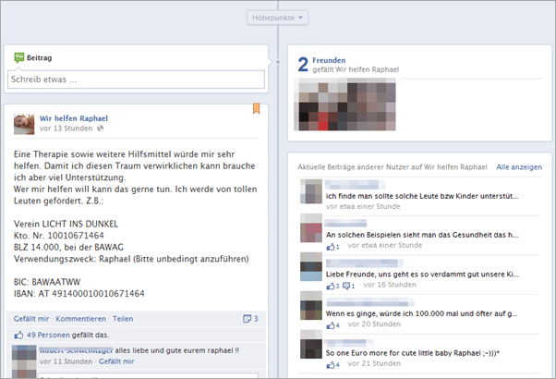Click the IBAN line in the post

tap(79, 293)
